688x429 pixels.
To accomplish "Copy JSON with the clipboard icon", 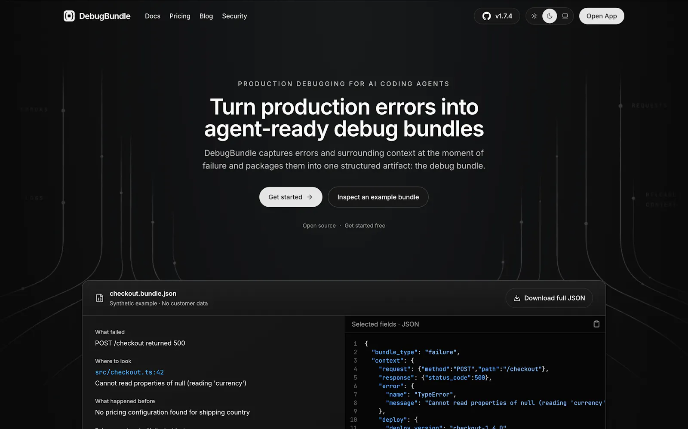I will coord(596,324).
